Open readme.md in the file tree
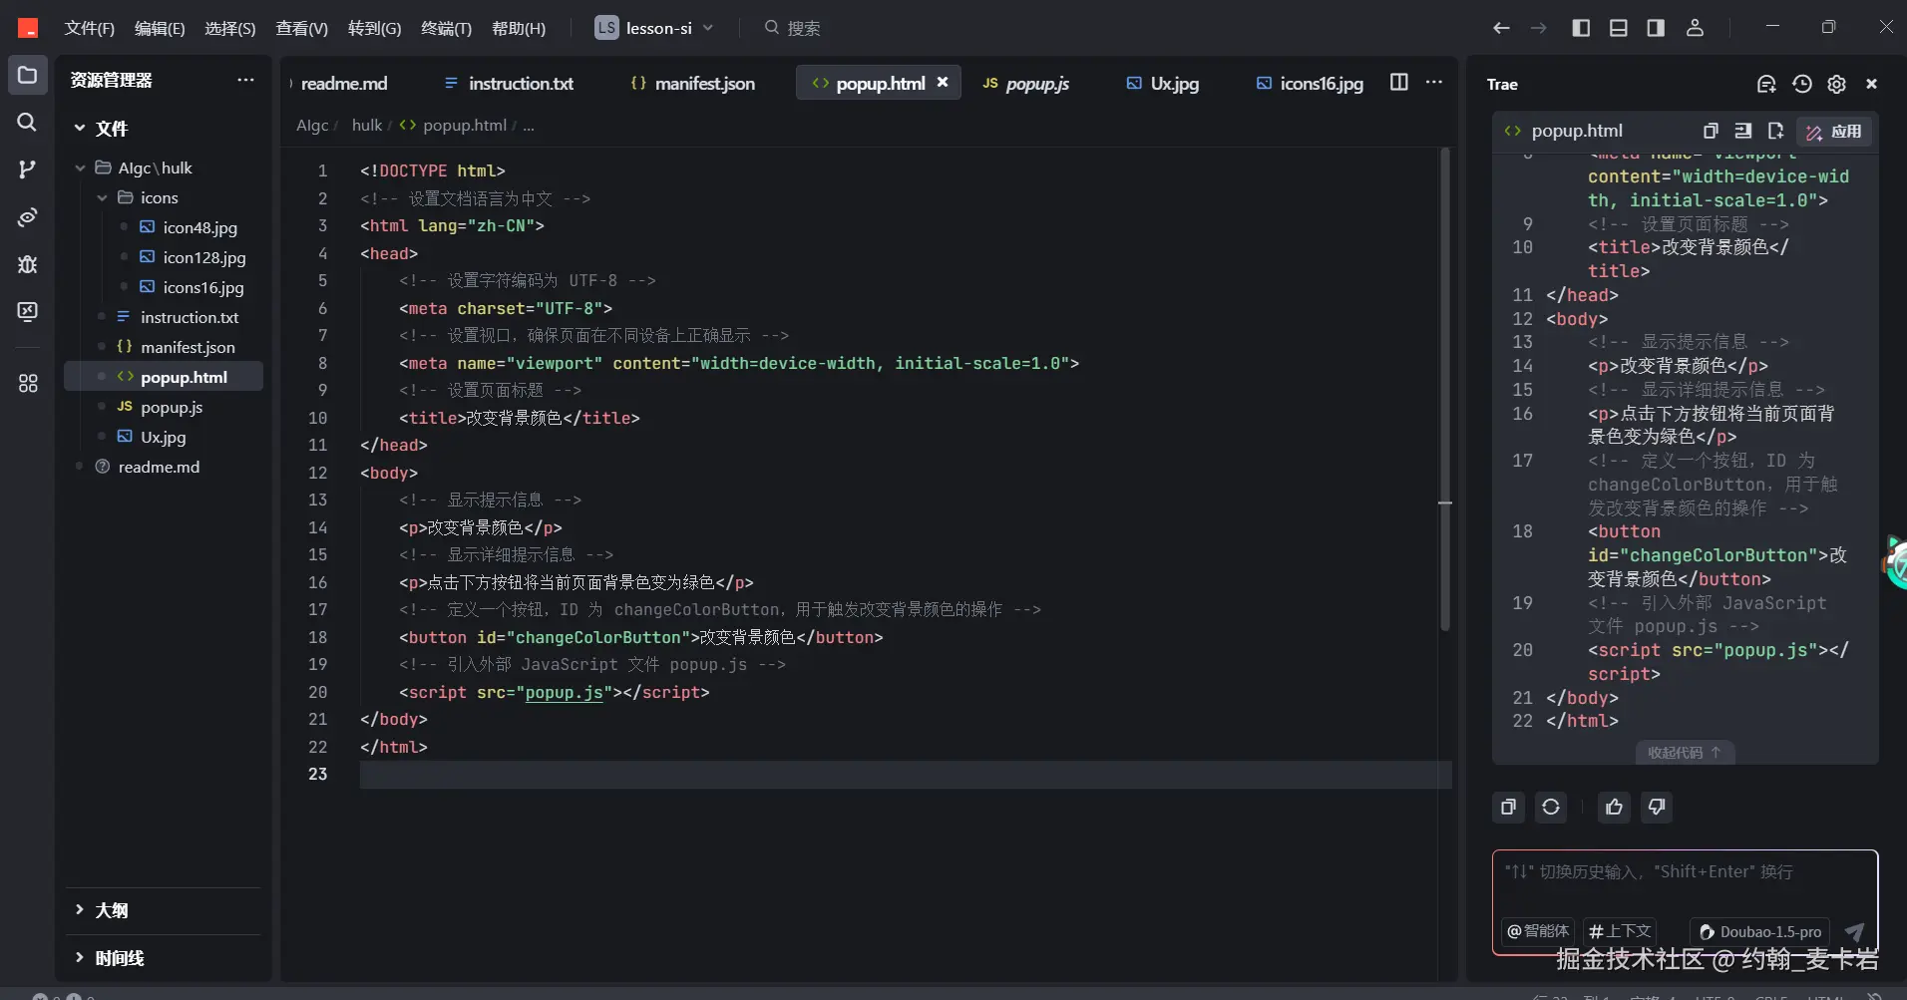 (x=159, y=467)
